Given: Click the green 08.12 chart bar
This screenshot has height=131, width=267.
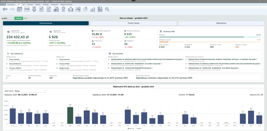Looking at the screenshot, I should click(x=70, y=115).
